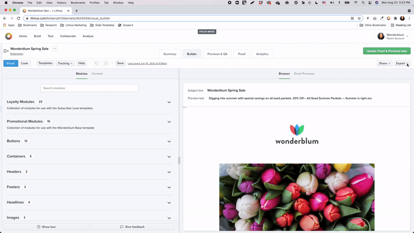This screenshot has height=233, width=414.
Task: Switch to the Builder tab
Action: click(191, 54)
